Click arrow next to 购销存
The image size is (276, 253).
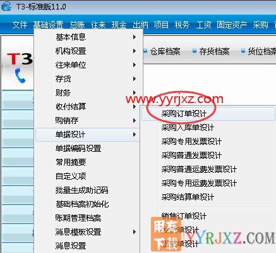135,121
